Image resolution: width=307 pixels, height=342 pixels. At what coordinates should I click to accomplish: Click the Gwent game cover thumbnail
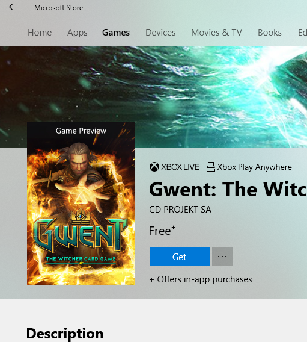(x=81, y=204)
